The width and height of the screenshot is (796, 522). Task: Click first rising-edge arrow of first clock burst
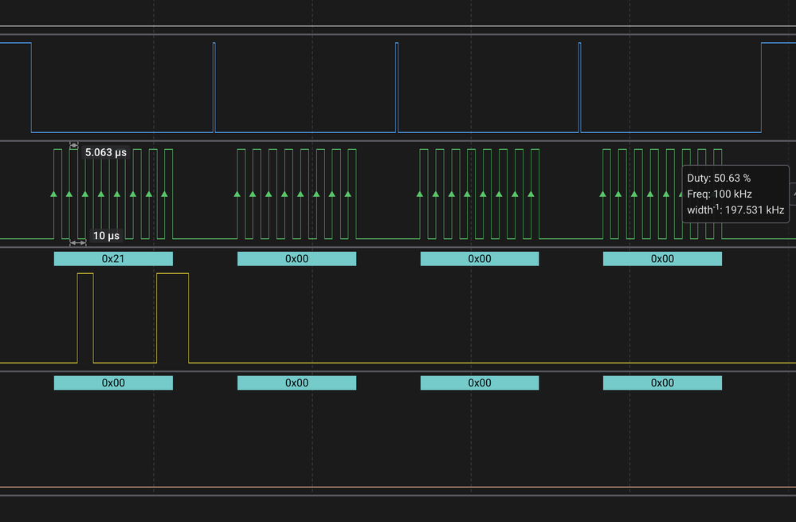click(54, 194)
